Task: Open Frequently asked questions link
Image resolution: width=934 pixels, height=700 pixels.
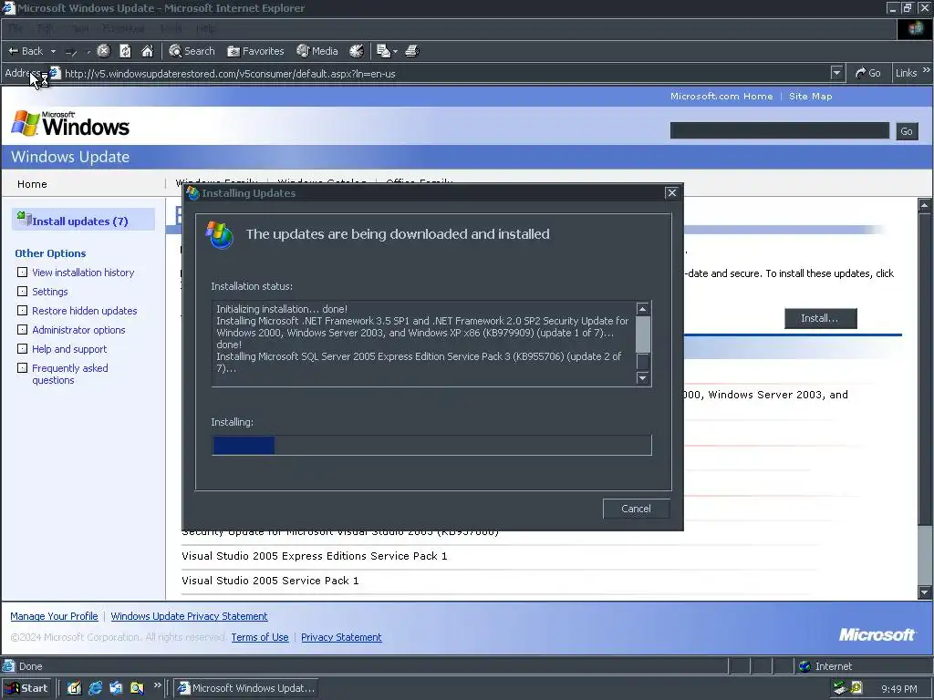Action: pos(69,374)
